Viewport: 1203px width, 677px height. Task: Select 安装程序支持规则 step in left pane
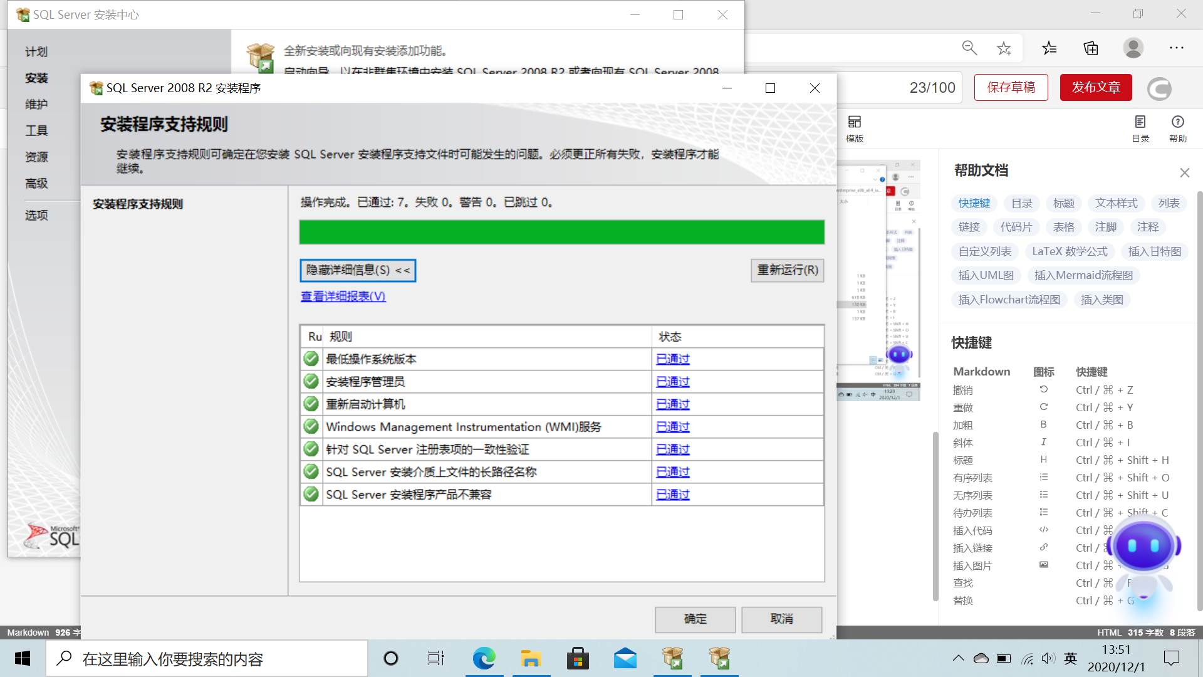click(138, 204)
